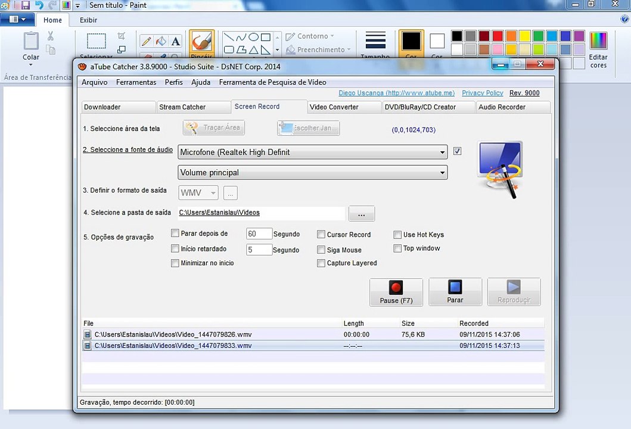Open the Volume principal dropdown
Image resolution: width=631 pixels, height=429 pixels.
click(x=312, y=172)
